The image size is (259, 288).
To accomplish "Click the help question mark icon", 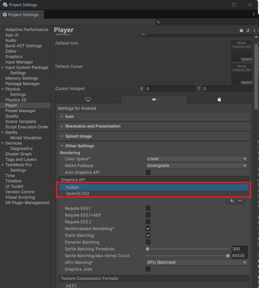I will point(241,31).
